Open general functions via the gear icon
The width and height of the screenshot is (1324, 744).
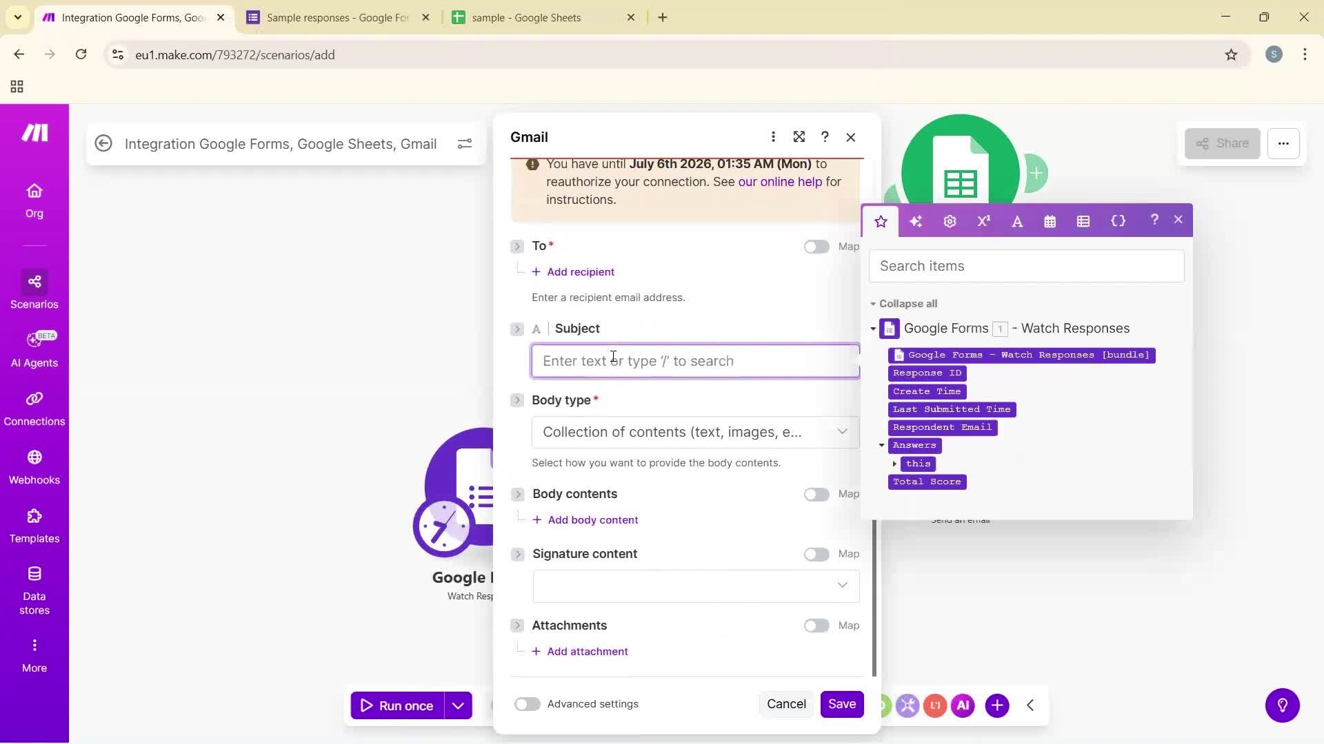pyautogui.click(x=950, y=220)
